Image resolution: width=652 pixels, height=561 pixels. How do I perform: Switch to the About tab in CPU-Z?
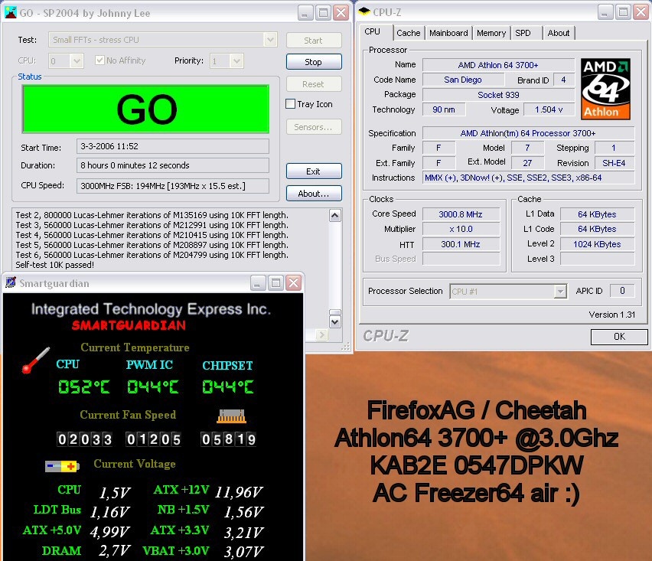[x=559, y=33]
